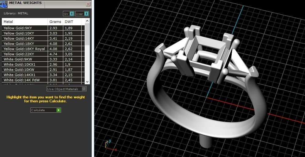Click the 4.74 grams value
Image resolution: width=305 pixels, height=157 pixels.
point(53,54)
